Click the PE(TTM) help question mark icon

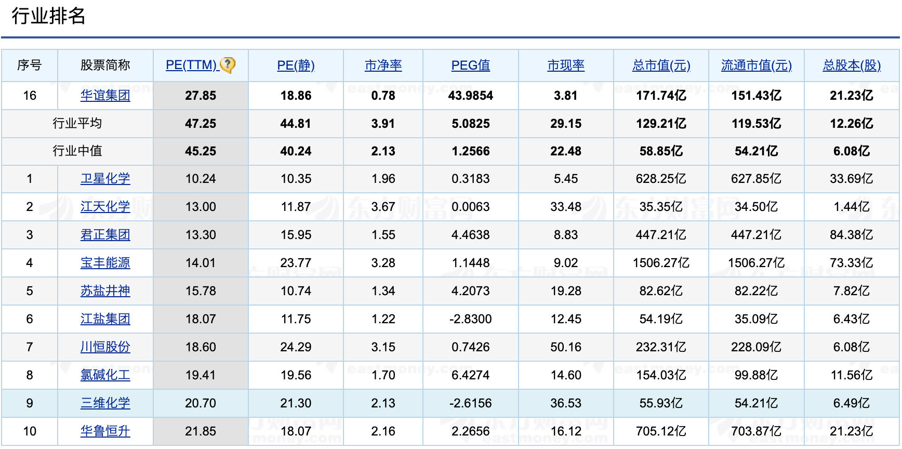point(228,65)
